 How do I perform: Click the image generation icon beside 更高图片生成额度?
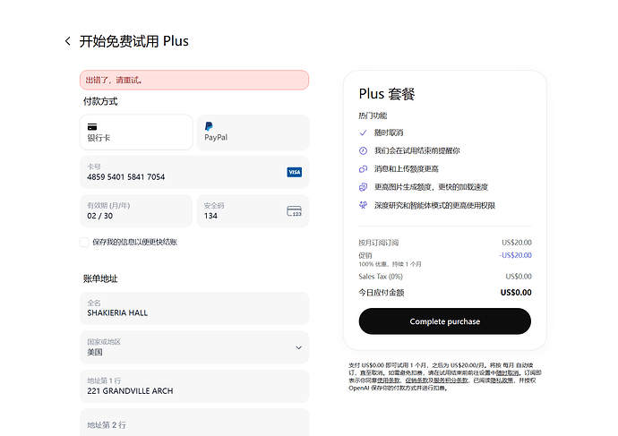click(x=363, y=187)
